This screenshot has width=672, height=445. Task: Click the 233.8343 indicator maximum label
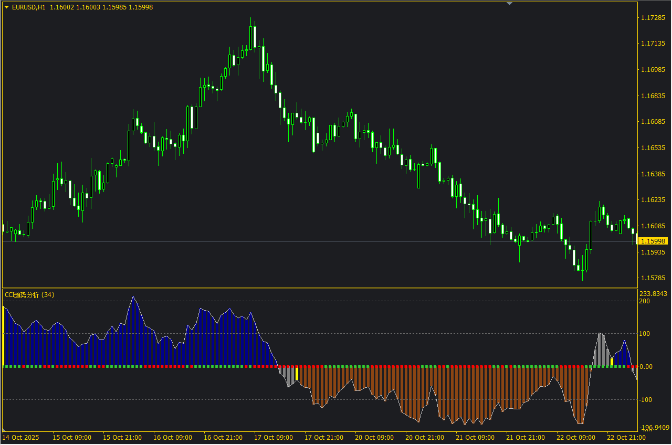(654, 294)
